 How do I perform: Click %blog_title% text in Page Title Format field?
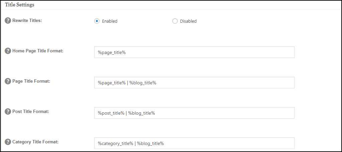click(x=143, y=83)
